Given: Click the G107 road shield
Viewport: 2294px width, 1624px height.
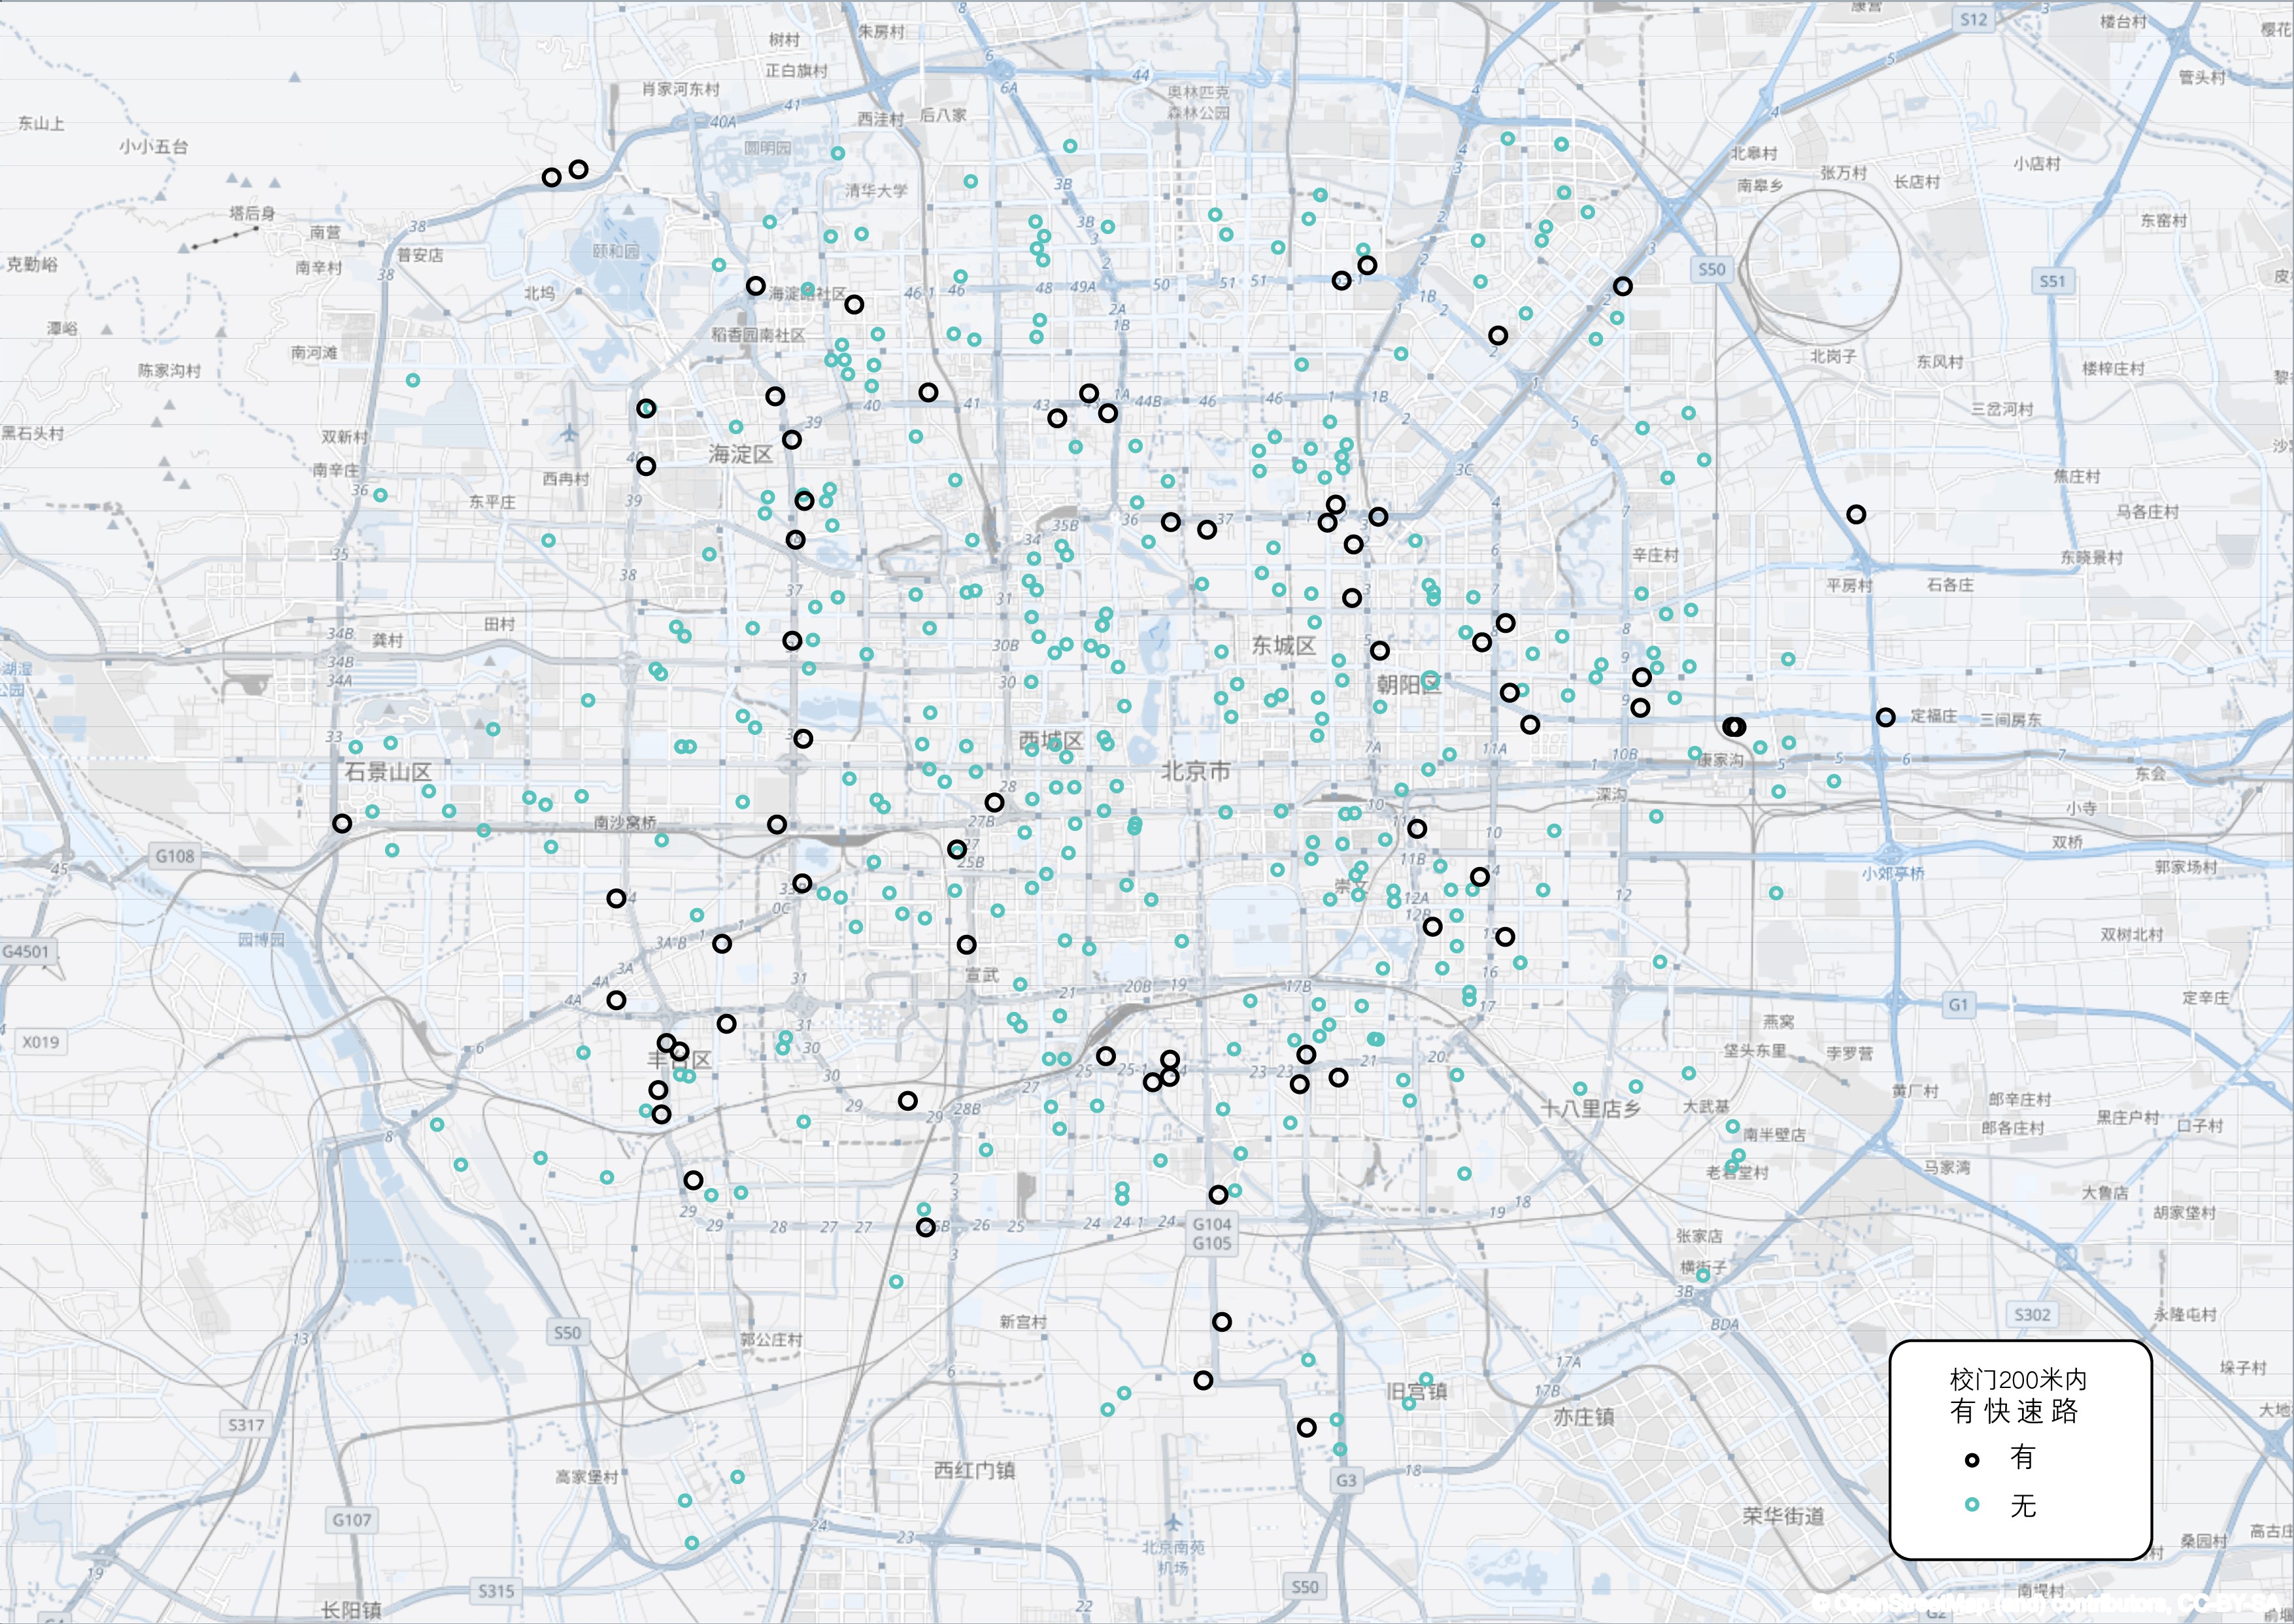Looking at the screenshot, I should click(351, 1520).
